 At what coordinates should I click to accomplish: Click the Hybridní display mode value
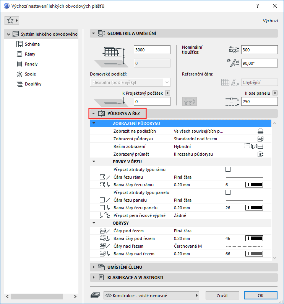coord(182,146)
